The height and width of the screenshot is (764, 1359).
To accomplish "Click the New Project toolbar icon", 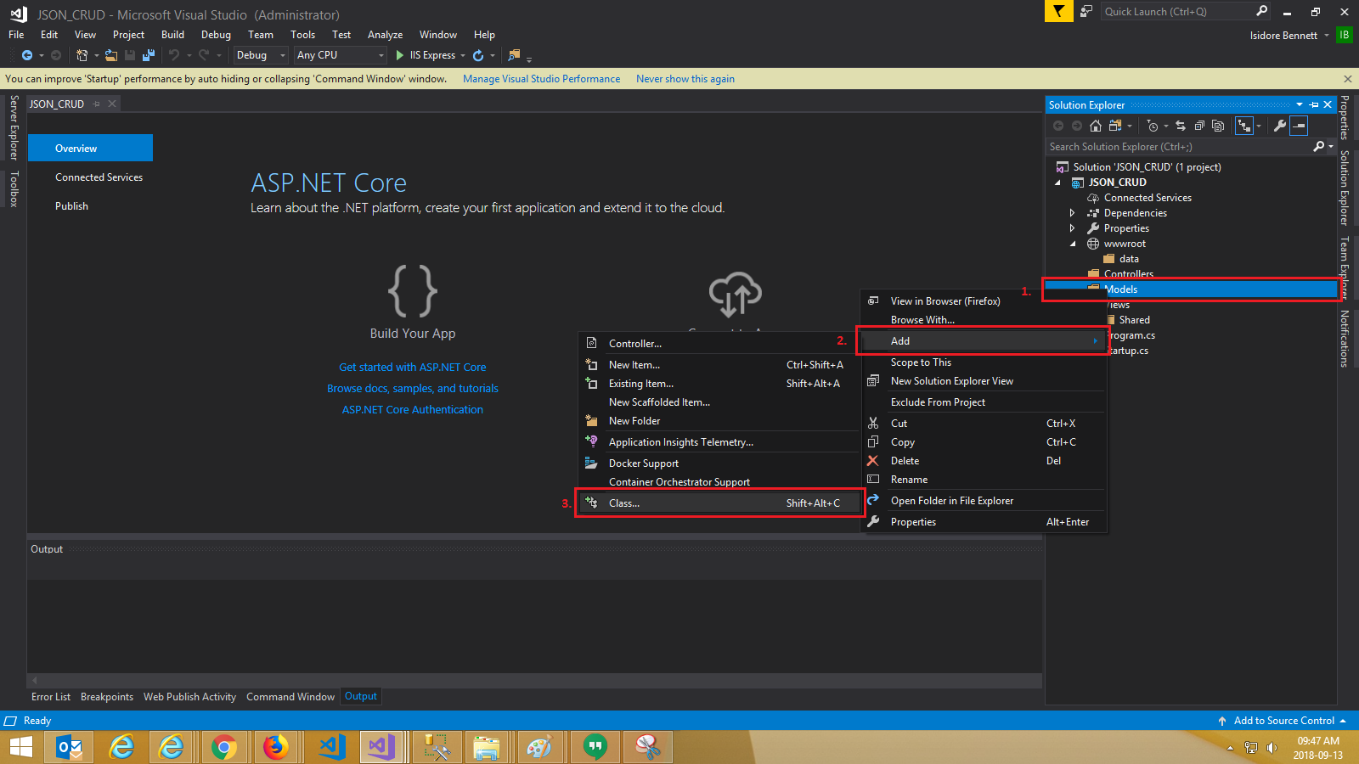I will (82, 55).
